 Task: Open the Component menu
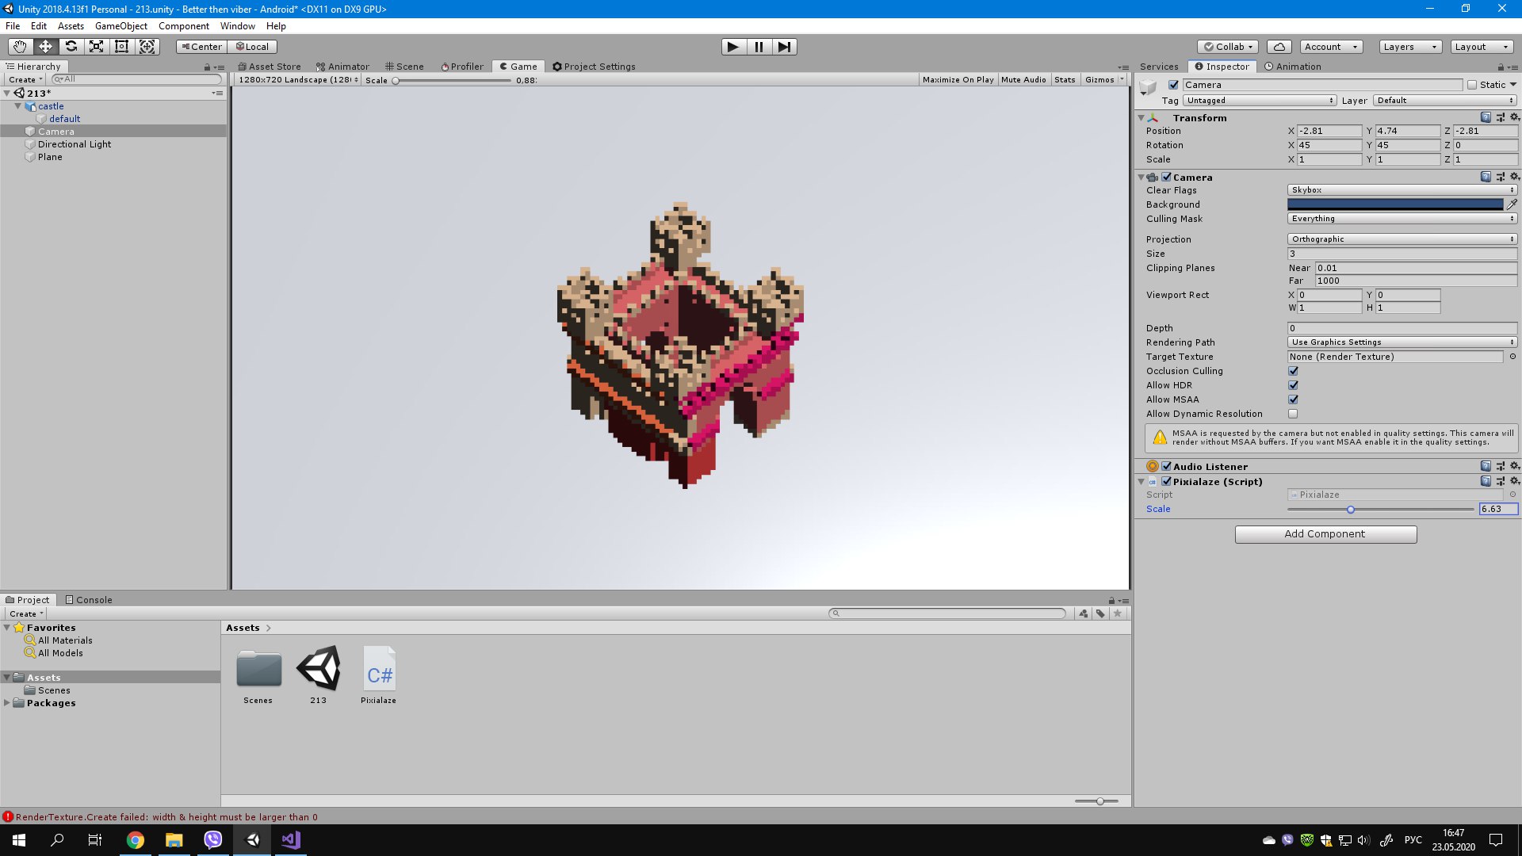coord(184,26)
